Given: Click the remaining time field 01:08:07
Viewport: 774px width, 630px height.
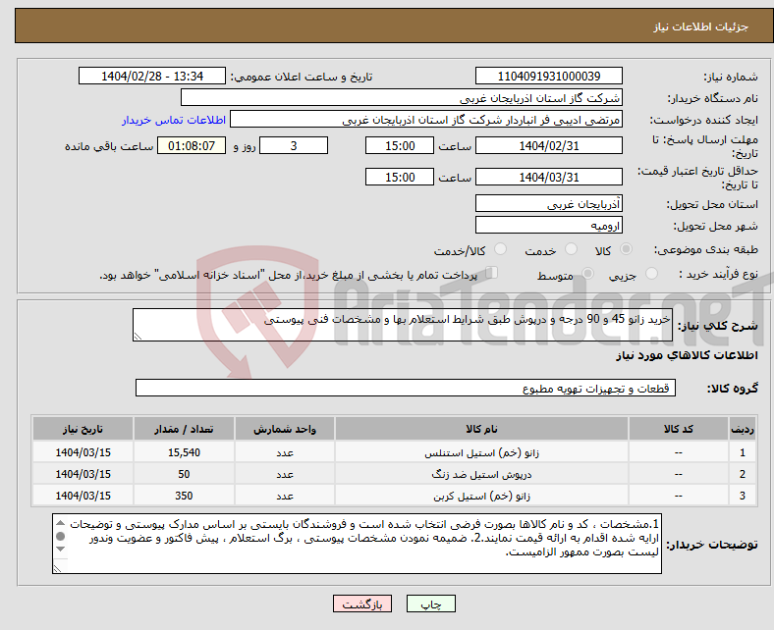Looking at the screenshot, I should tap(191, 145).
